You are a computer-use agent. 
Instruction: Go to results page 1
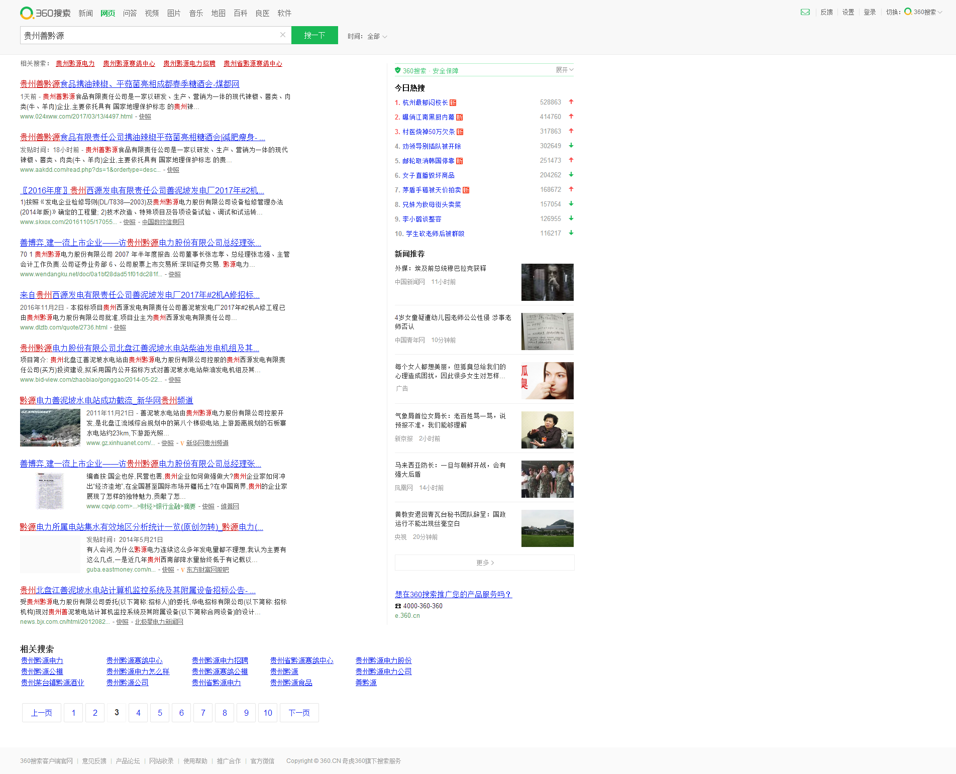click(x=73, y=713)
